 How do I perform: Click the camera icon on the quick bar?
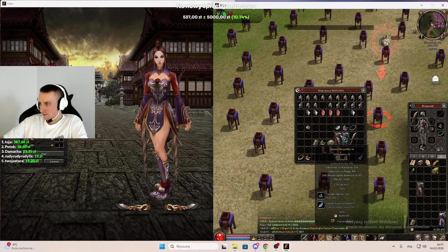pos(382,238)
